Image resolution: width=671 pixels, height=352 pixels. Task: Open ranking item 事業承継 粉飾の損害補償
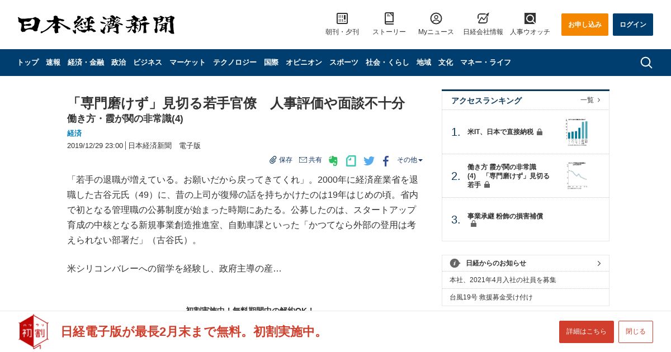click(x=505, y=216)
